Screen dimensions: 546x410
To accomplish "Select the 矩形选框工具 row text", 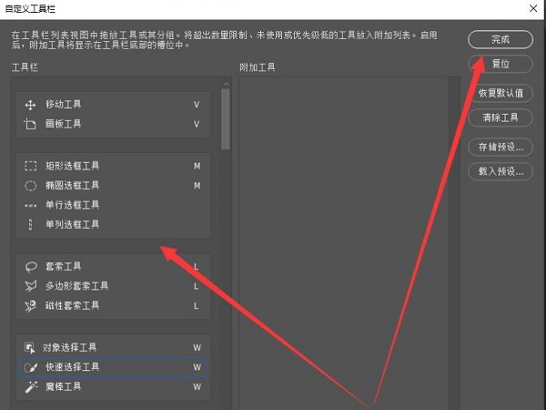I will [x=73, y=166].
